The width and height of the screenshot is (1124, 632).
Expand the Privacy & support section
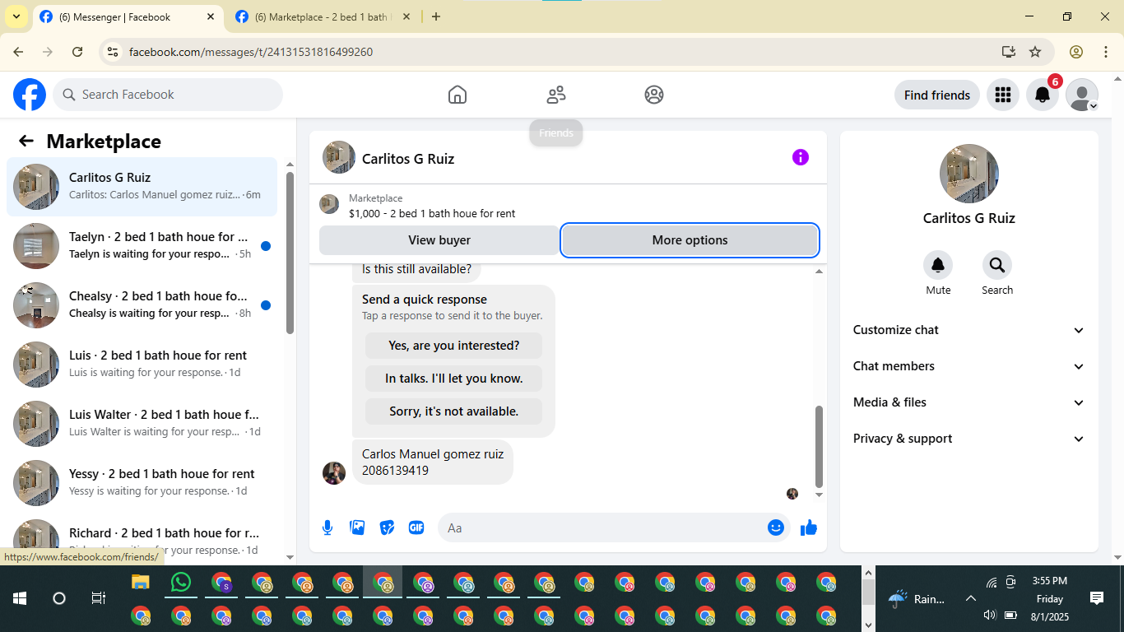[x=969, y=439]
